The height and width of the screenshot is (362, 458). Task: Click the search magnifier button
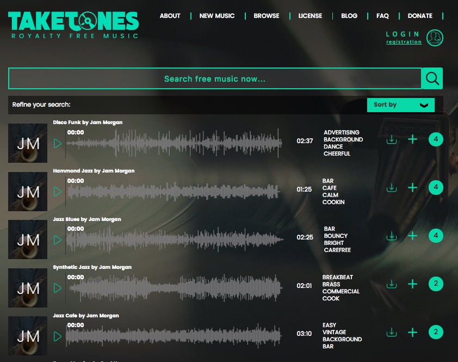432,78
